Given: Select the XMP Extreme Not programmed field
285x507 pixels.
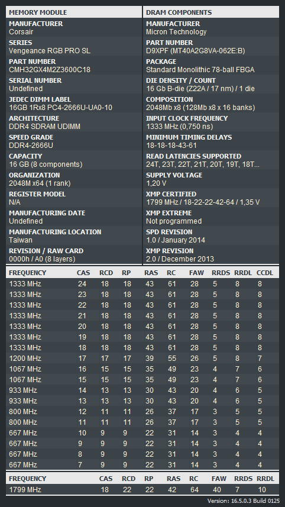Looking at the screenshot, I should (x=174, y=221).
